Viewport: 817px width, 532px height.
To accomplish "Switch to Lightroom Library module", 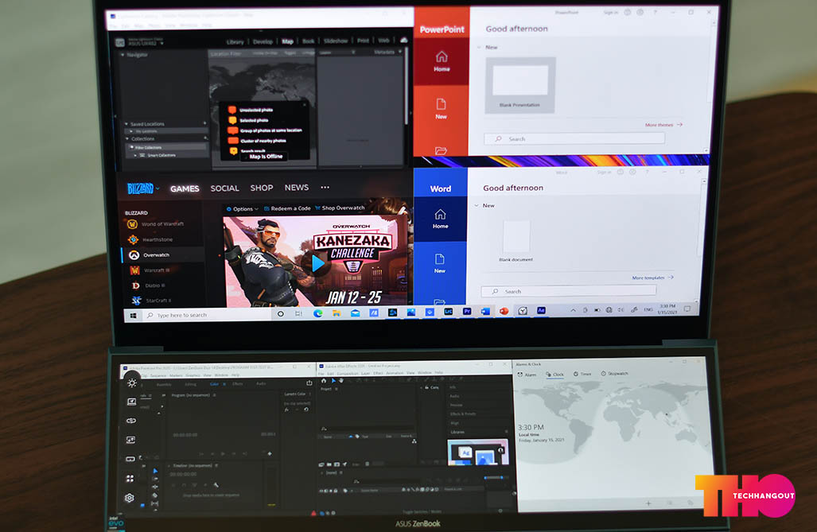I will pyautogui.click(x=235, y=41).
